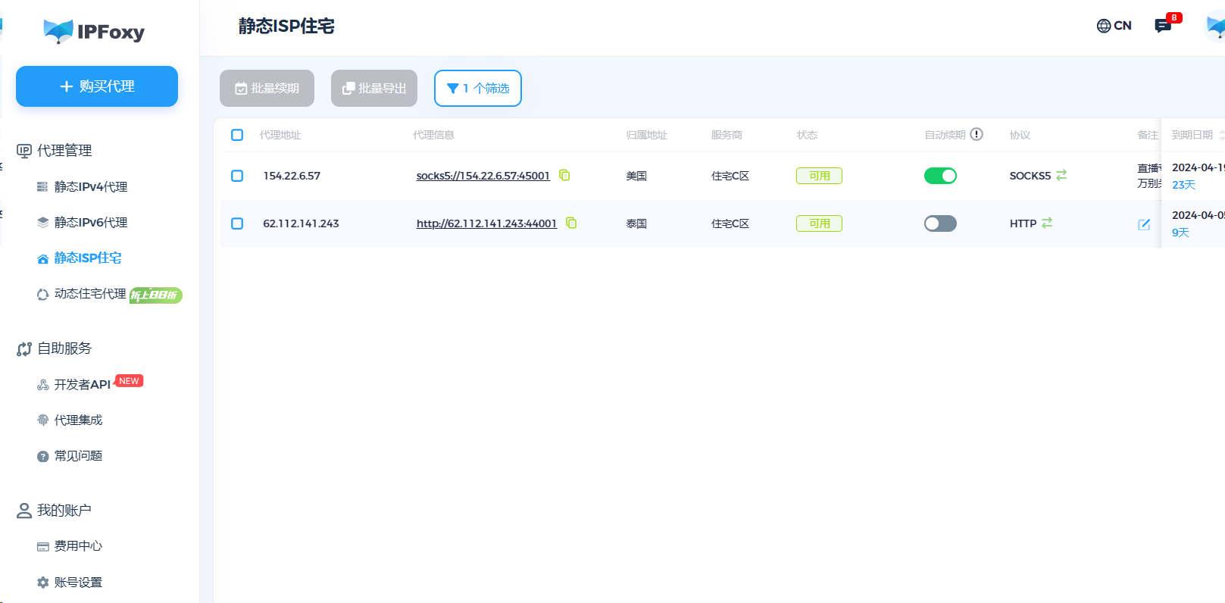Click the 自助服务 section icon
The width and height of the screenshot is (1225, 603).
(24, 348)
